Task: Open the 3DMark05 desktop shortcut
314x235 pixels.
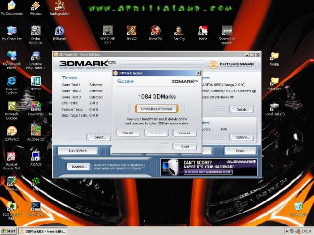Action: pos(12,131)
